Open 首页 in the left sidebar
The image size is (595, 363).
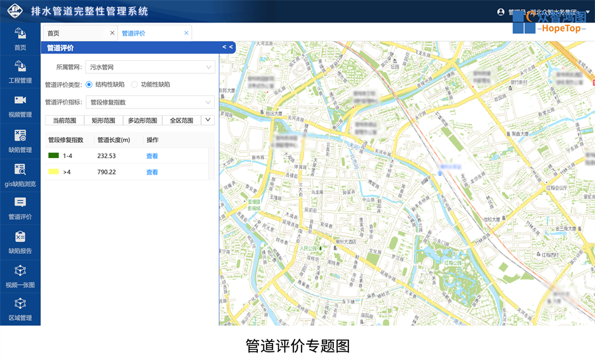click(20, 39)
